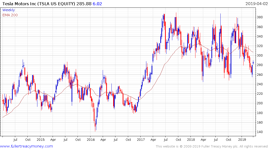Click the 200 price axis label

click(x=260, y=103)
